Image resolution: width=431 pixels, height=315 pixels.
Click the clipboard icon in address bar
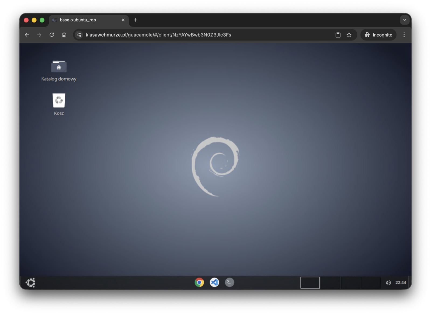tap(338, 35)
